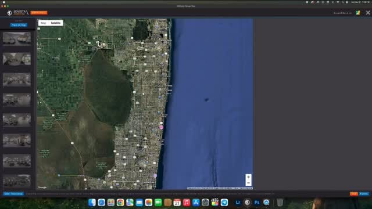Open Music from the dock
Image resolution: width=372 pixels, height=209 pixels.
click(x=187, y=203)
